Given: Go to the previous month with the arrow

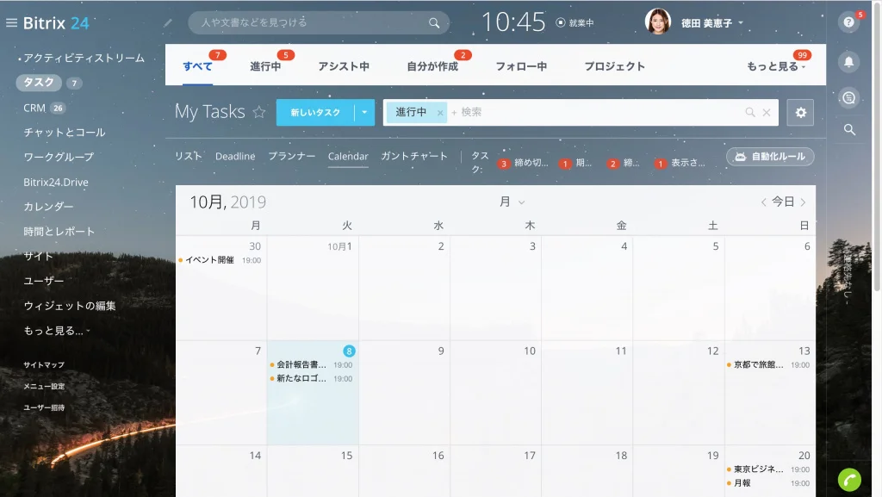Looking at the screenshot, I should (x=763, y=202).
